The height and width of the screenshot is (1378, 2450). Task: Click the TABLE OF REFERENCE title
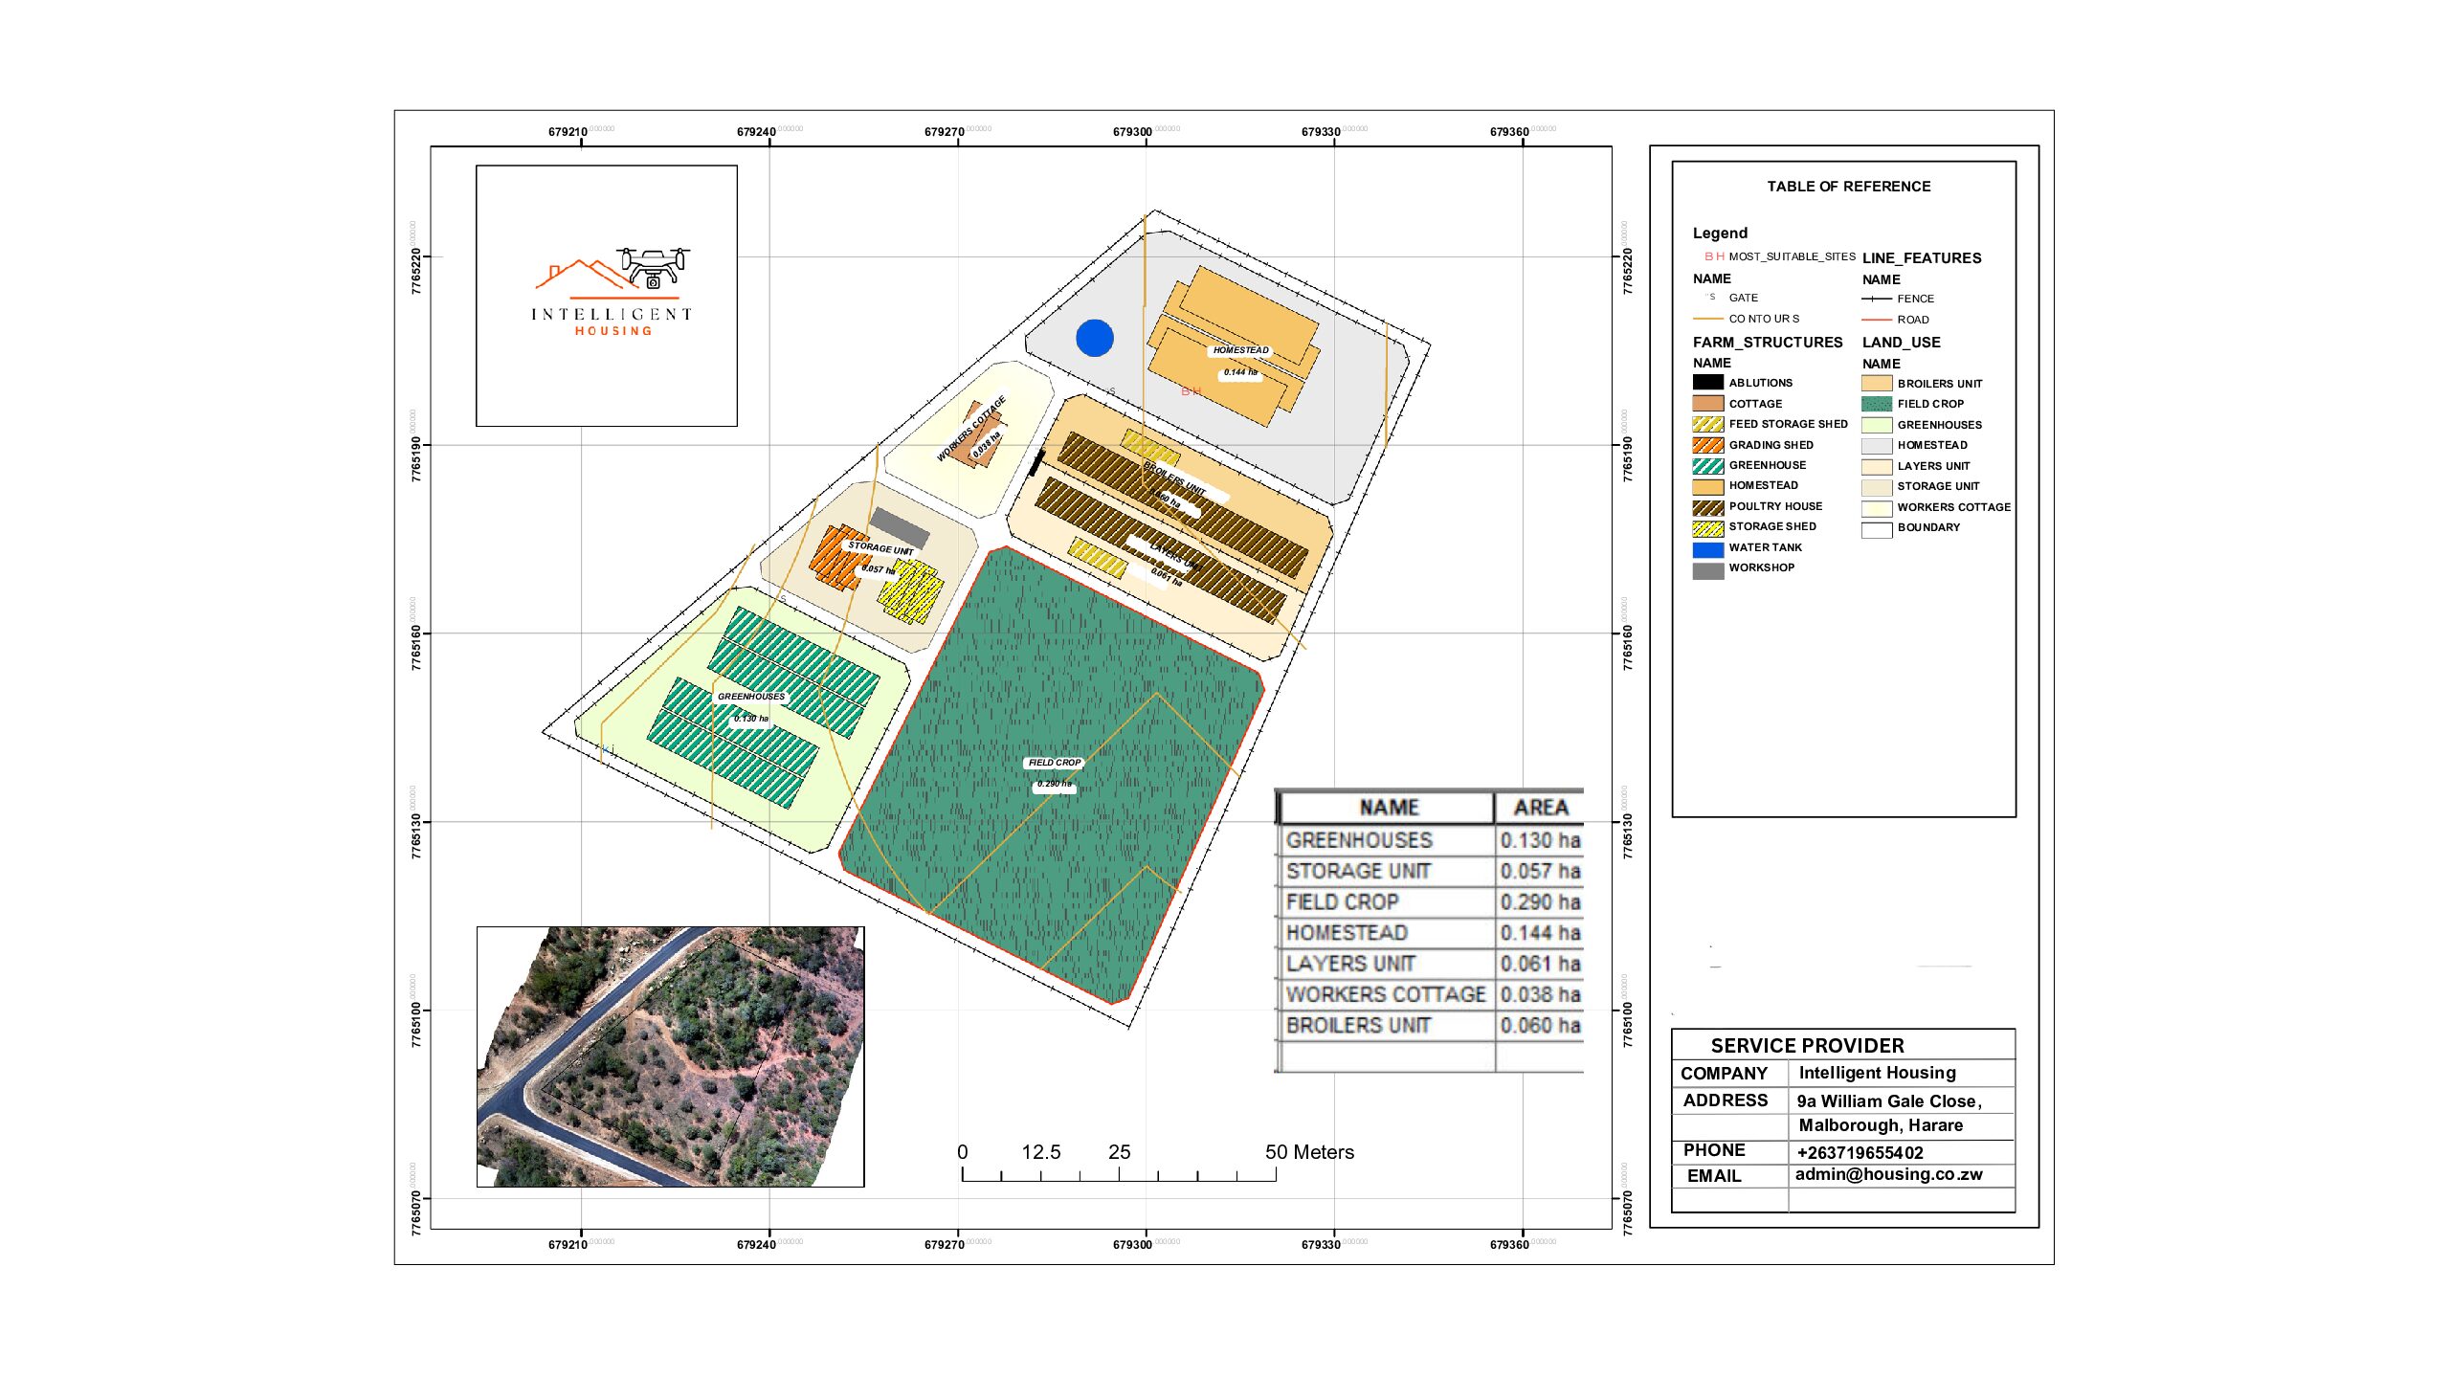[1848, 187]
